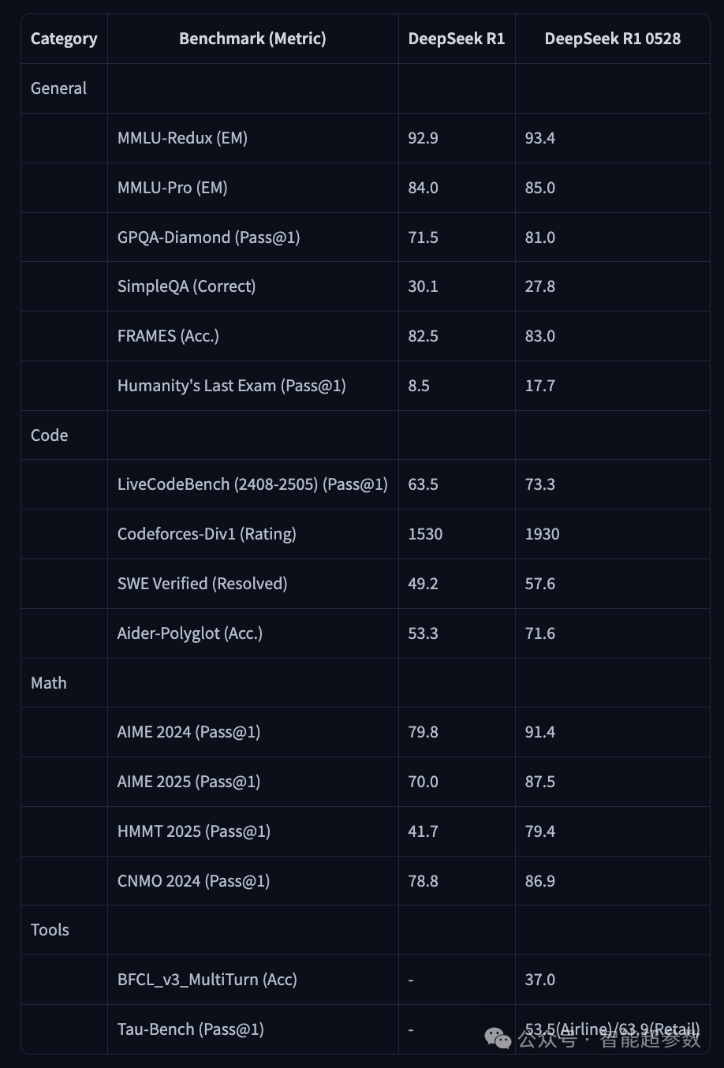Click the SWE Verified (Resolved) benchmark cell
This screenshot has width=724, height=1068.
[202, 584]
